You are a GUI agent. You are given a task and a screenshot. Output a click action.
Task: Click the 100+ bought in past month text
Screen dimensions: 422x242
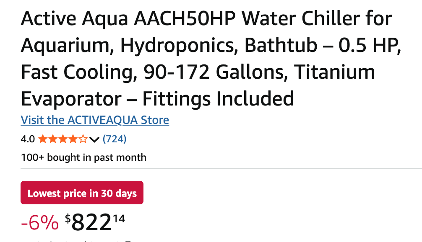83,158
